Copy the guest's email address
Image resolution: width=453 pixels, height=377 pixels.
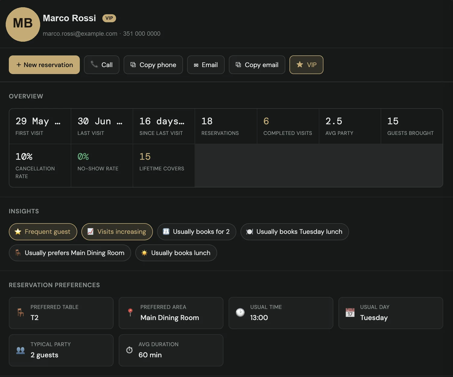click(257, 65)
